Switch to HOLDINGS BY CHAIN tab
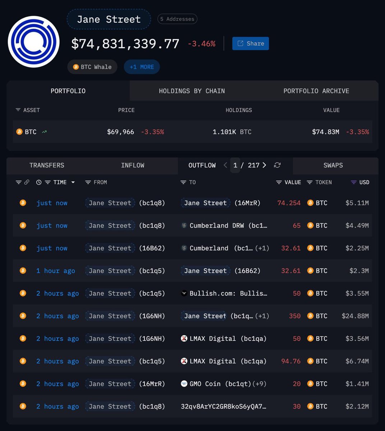The height and width of the screenshot is (431, 385). coord(192,91)
